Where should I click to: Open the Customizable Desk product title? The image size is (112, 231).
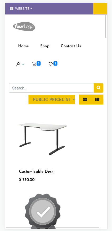(x=36, y=172)
